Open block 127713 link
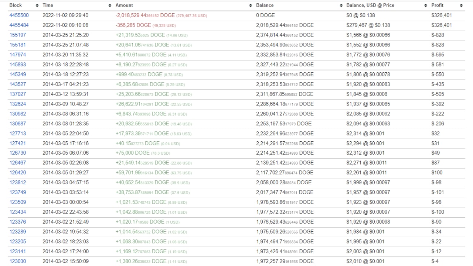 tap(18, 134)
